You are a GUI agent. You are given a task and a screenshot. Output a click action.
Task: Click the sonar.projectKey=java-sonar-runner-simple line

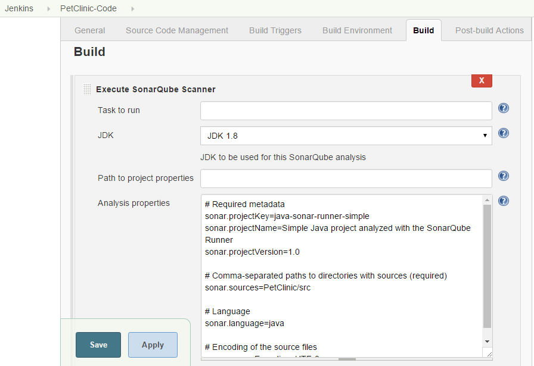287,217
